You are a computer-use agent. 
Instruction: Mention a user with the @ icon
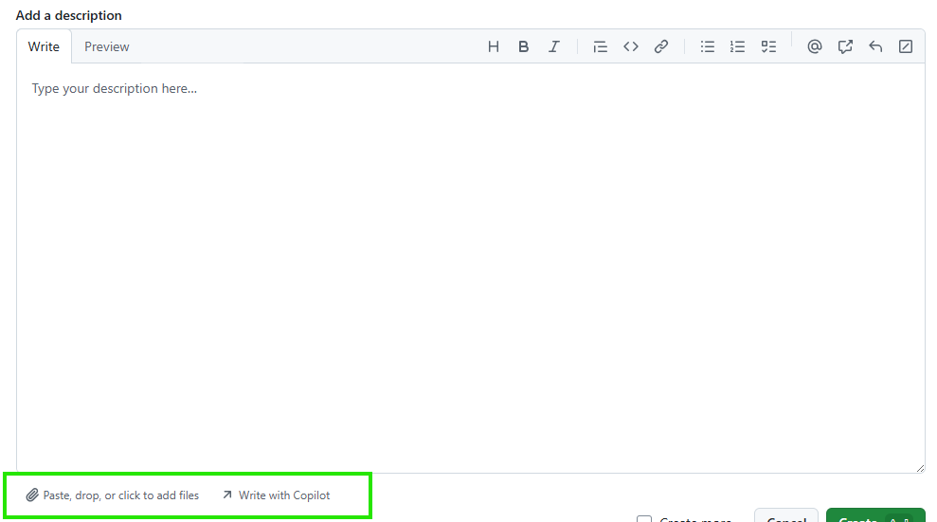(814, 46)
